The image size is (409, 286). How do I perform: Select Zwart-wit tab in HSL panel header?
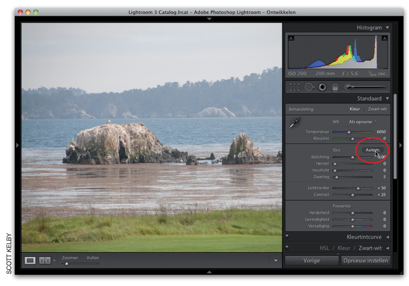tap(370, 248)
